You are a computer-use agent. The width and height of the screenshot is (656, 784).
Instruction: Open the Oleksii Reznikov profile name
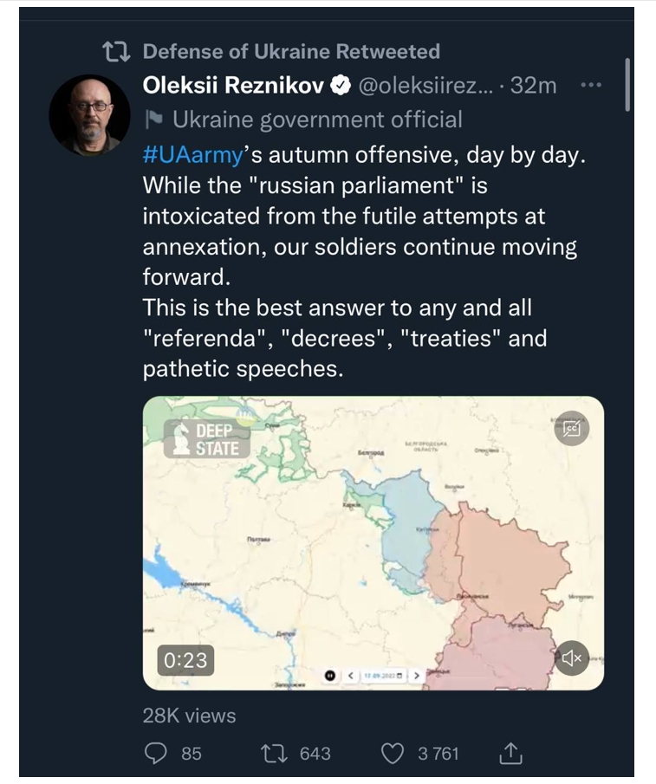(234, 86)
